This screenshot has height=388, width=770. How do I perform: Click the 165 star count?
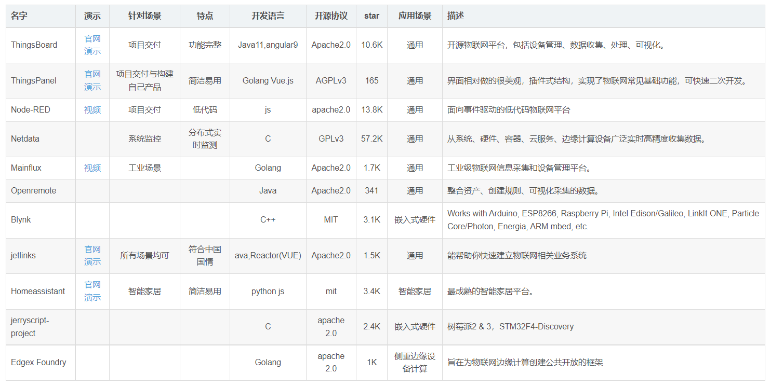coord(371,80)
